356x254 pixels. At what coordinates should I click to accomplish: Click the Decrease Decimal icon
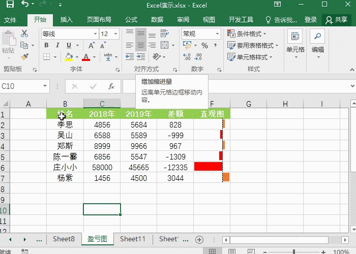(x=198, y=57)
